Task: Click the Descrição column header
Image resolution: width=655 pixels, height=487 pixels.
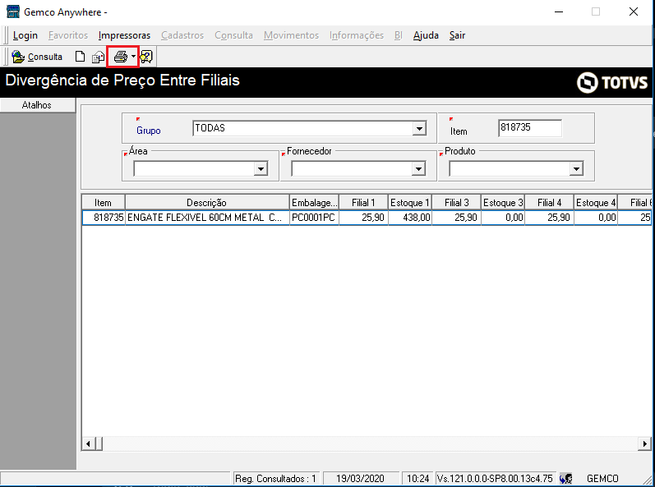Action: (x=207, y=202)
